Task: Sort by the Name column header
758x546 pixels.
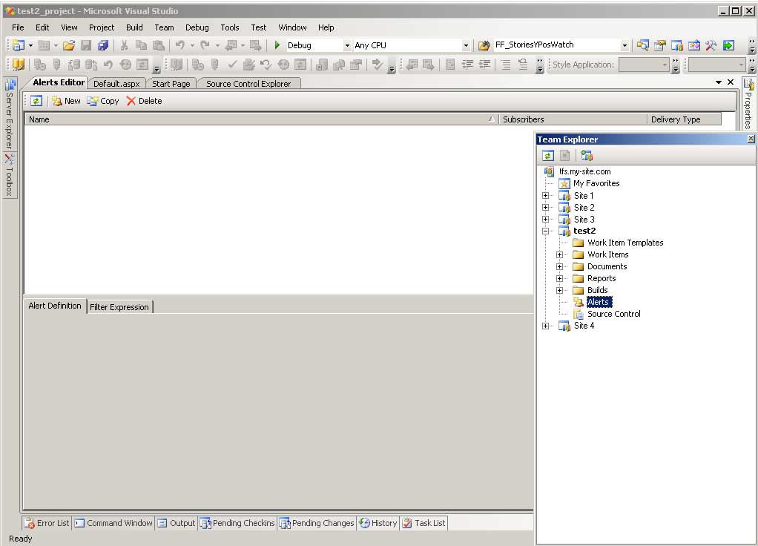Action: click(262, 119)
